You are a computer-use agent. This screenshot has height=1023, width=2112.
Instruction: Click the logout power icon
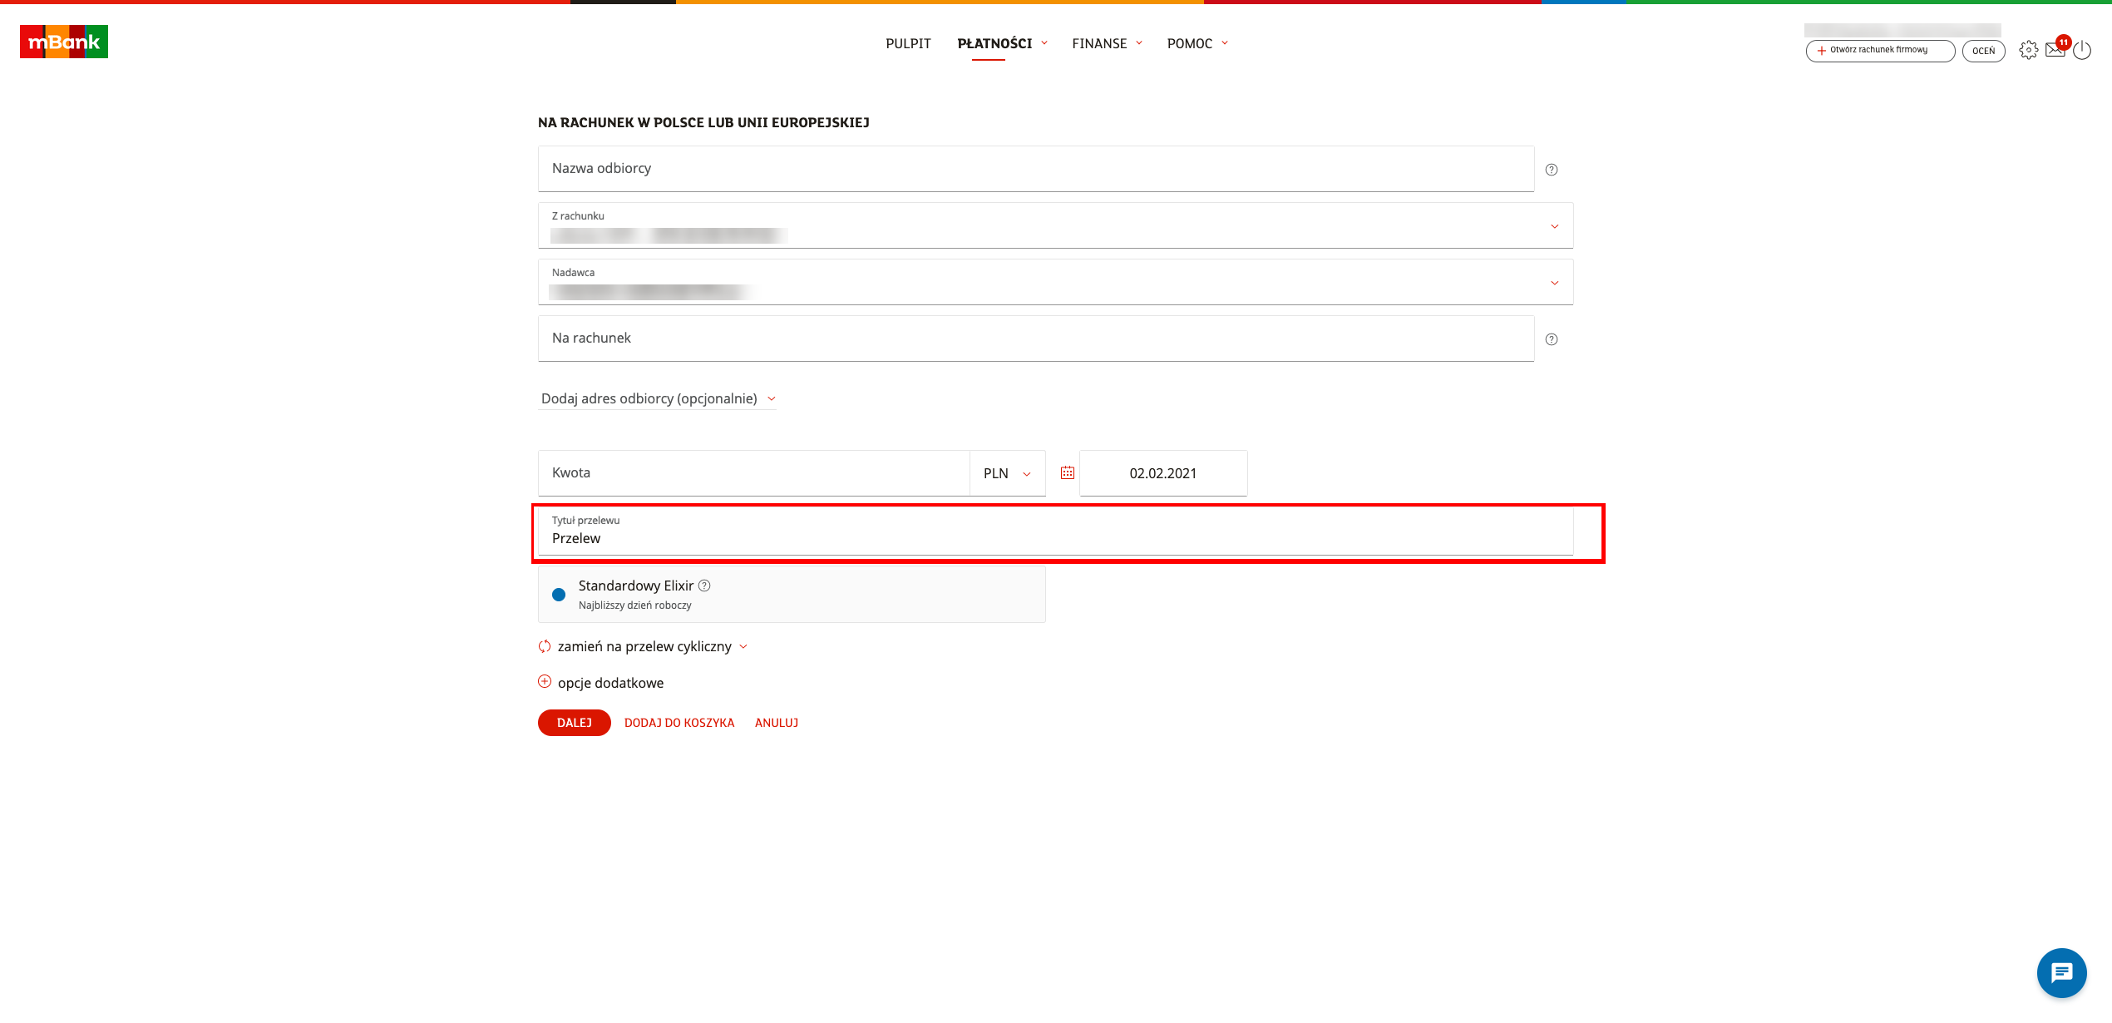pos(2082,50)
